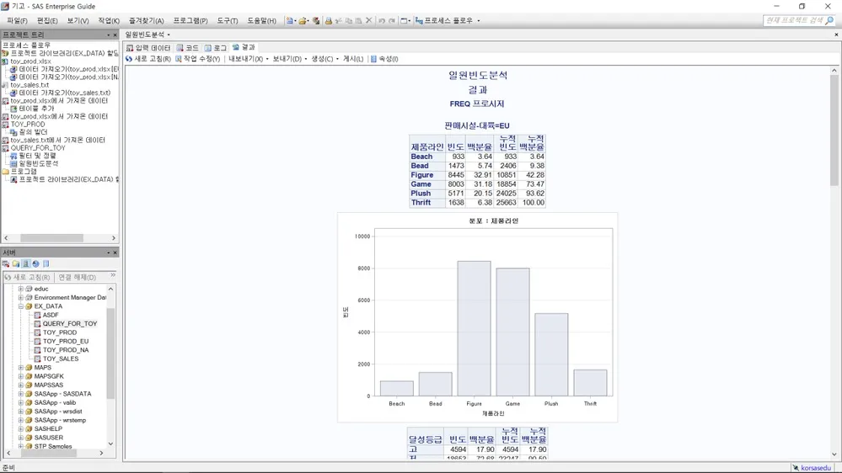Open the 내보내기 export dropdown
This screenshot has width=842, height=473.
click(x=248, y=59)
